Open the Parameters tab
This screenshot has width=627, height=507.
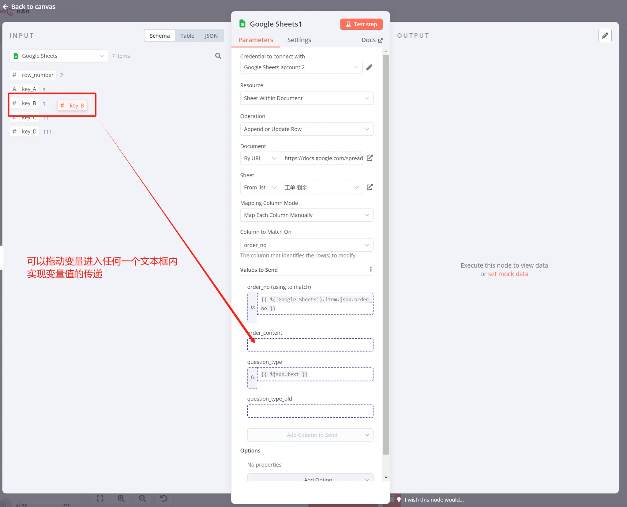pos(256,40)
